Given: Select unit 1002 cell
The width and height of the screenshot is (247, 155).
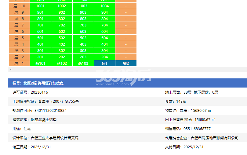Looking at the screenshot, I should [62, 6].
